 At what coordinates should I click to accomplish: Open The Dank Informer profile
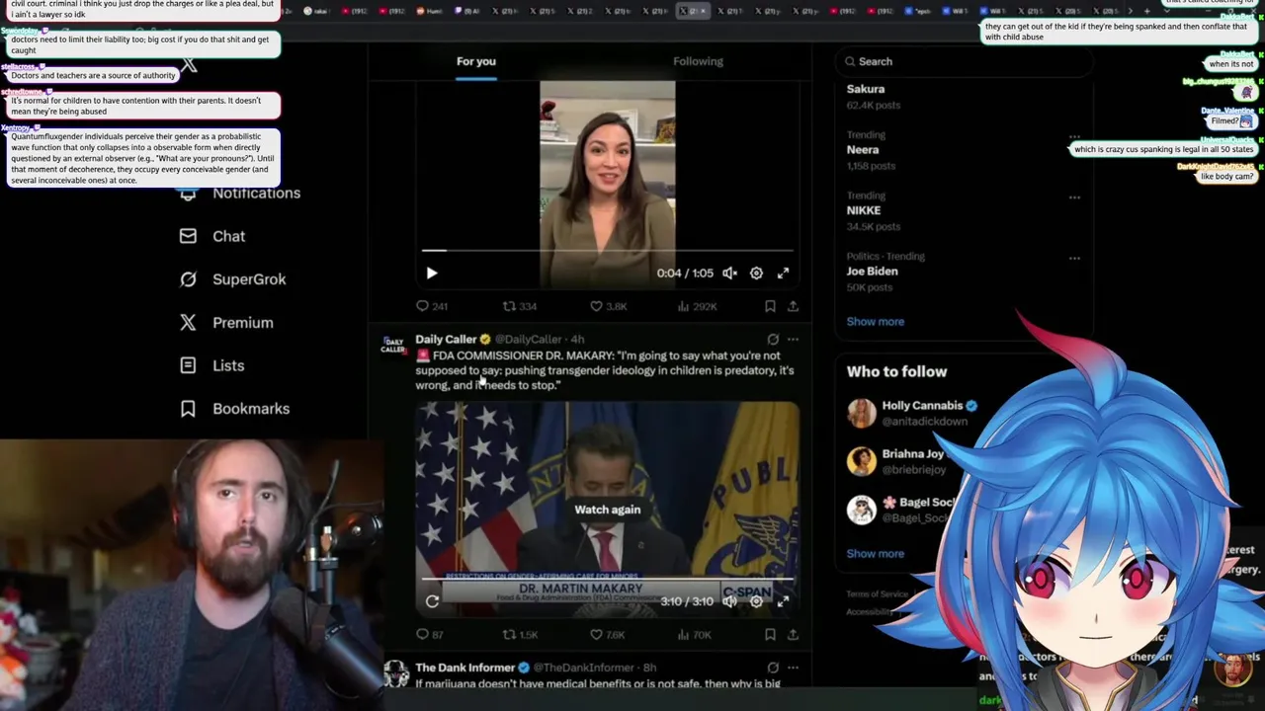coord(464,668)
